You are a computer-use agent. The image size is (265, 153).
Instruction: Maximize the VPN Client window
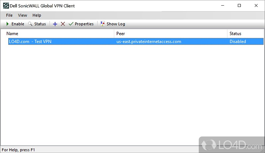[x=239, y=6]
